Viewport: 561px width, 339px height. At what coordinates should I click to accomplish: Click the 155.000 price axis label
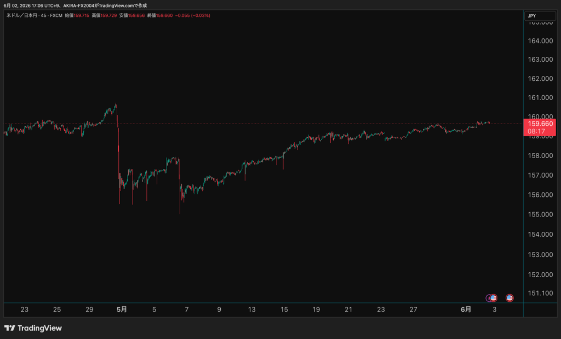pyautogui.click(x=540, y=215)
